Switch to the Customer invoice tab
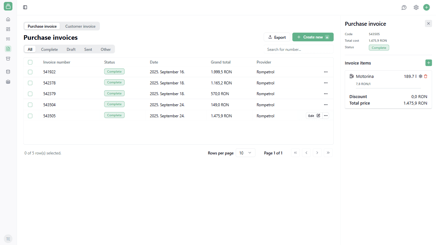Image resolution: width=436 pixels, height=245 pixels. pyautogui.click(x=80, y=26)
